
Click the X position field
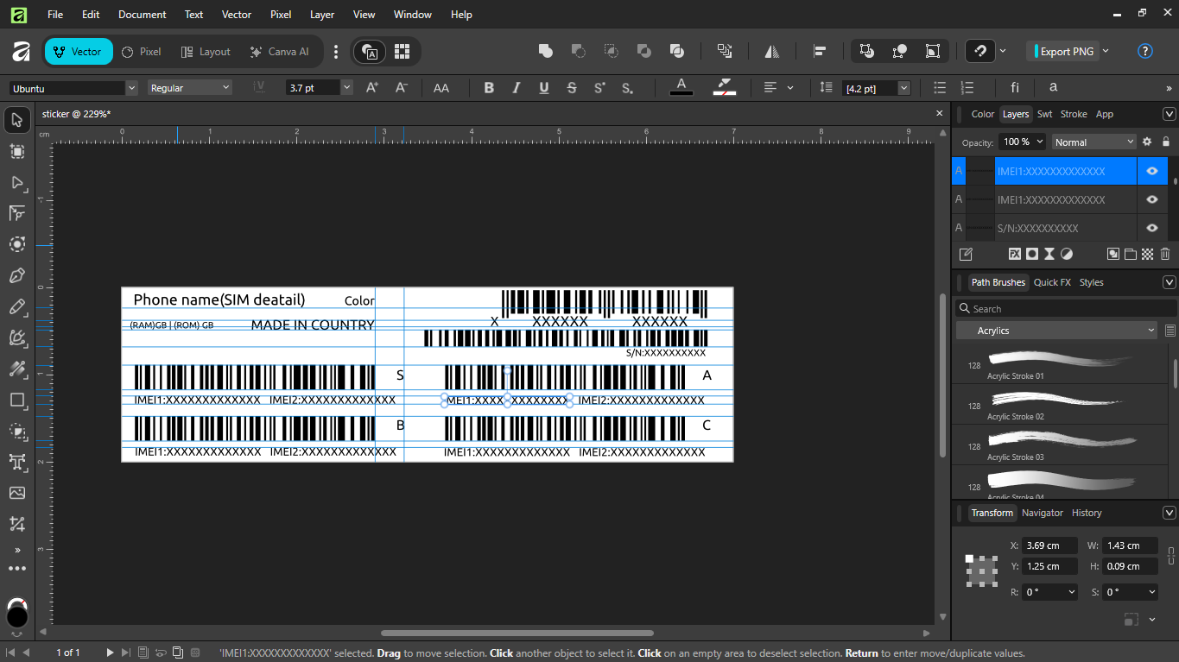click(1049, 545)
